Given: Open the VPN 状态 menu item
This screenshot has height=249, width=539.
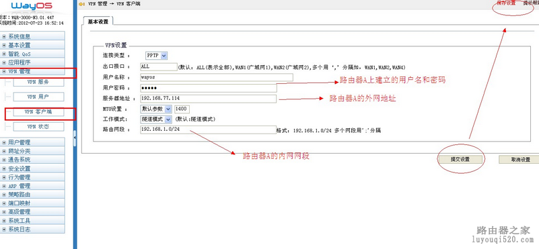Looking at the screenshot, I should click(x=38, y=127).
